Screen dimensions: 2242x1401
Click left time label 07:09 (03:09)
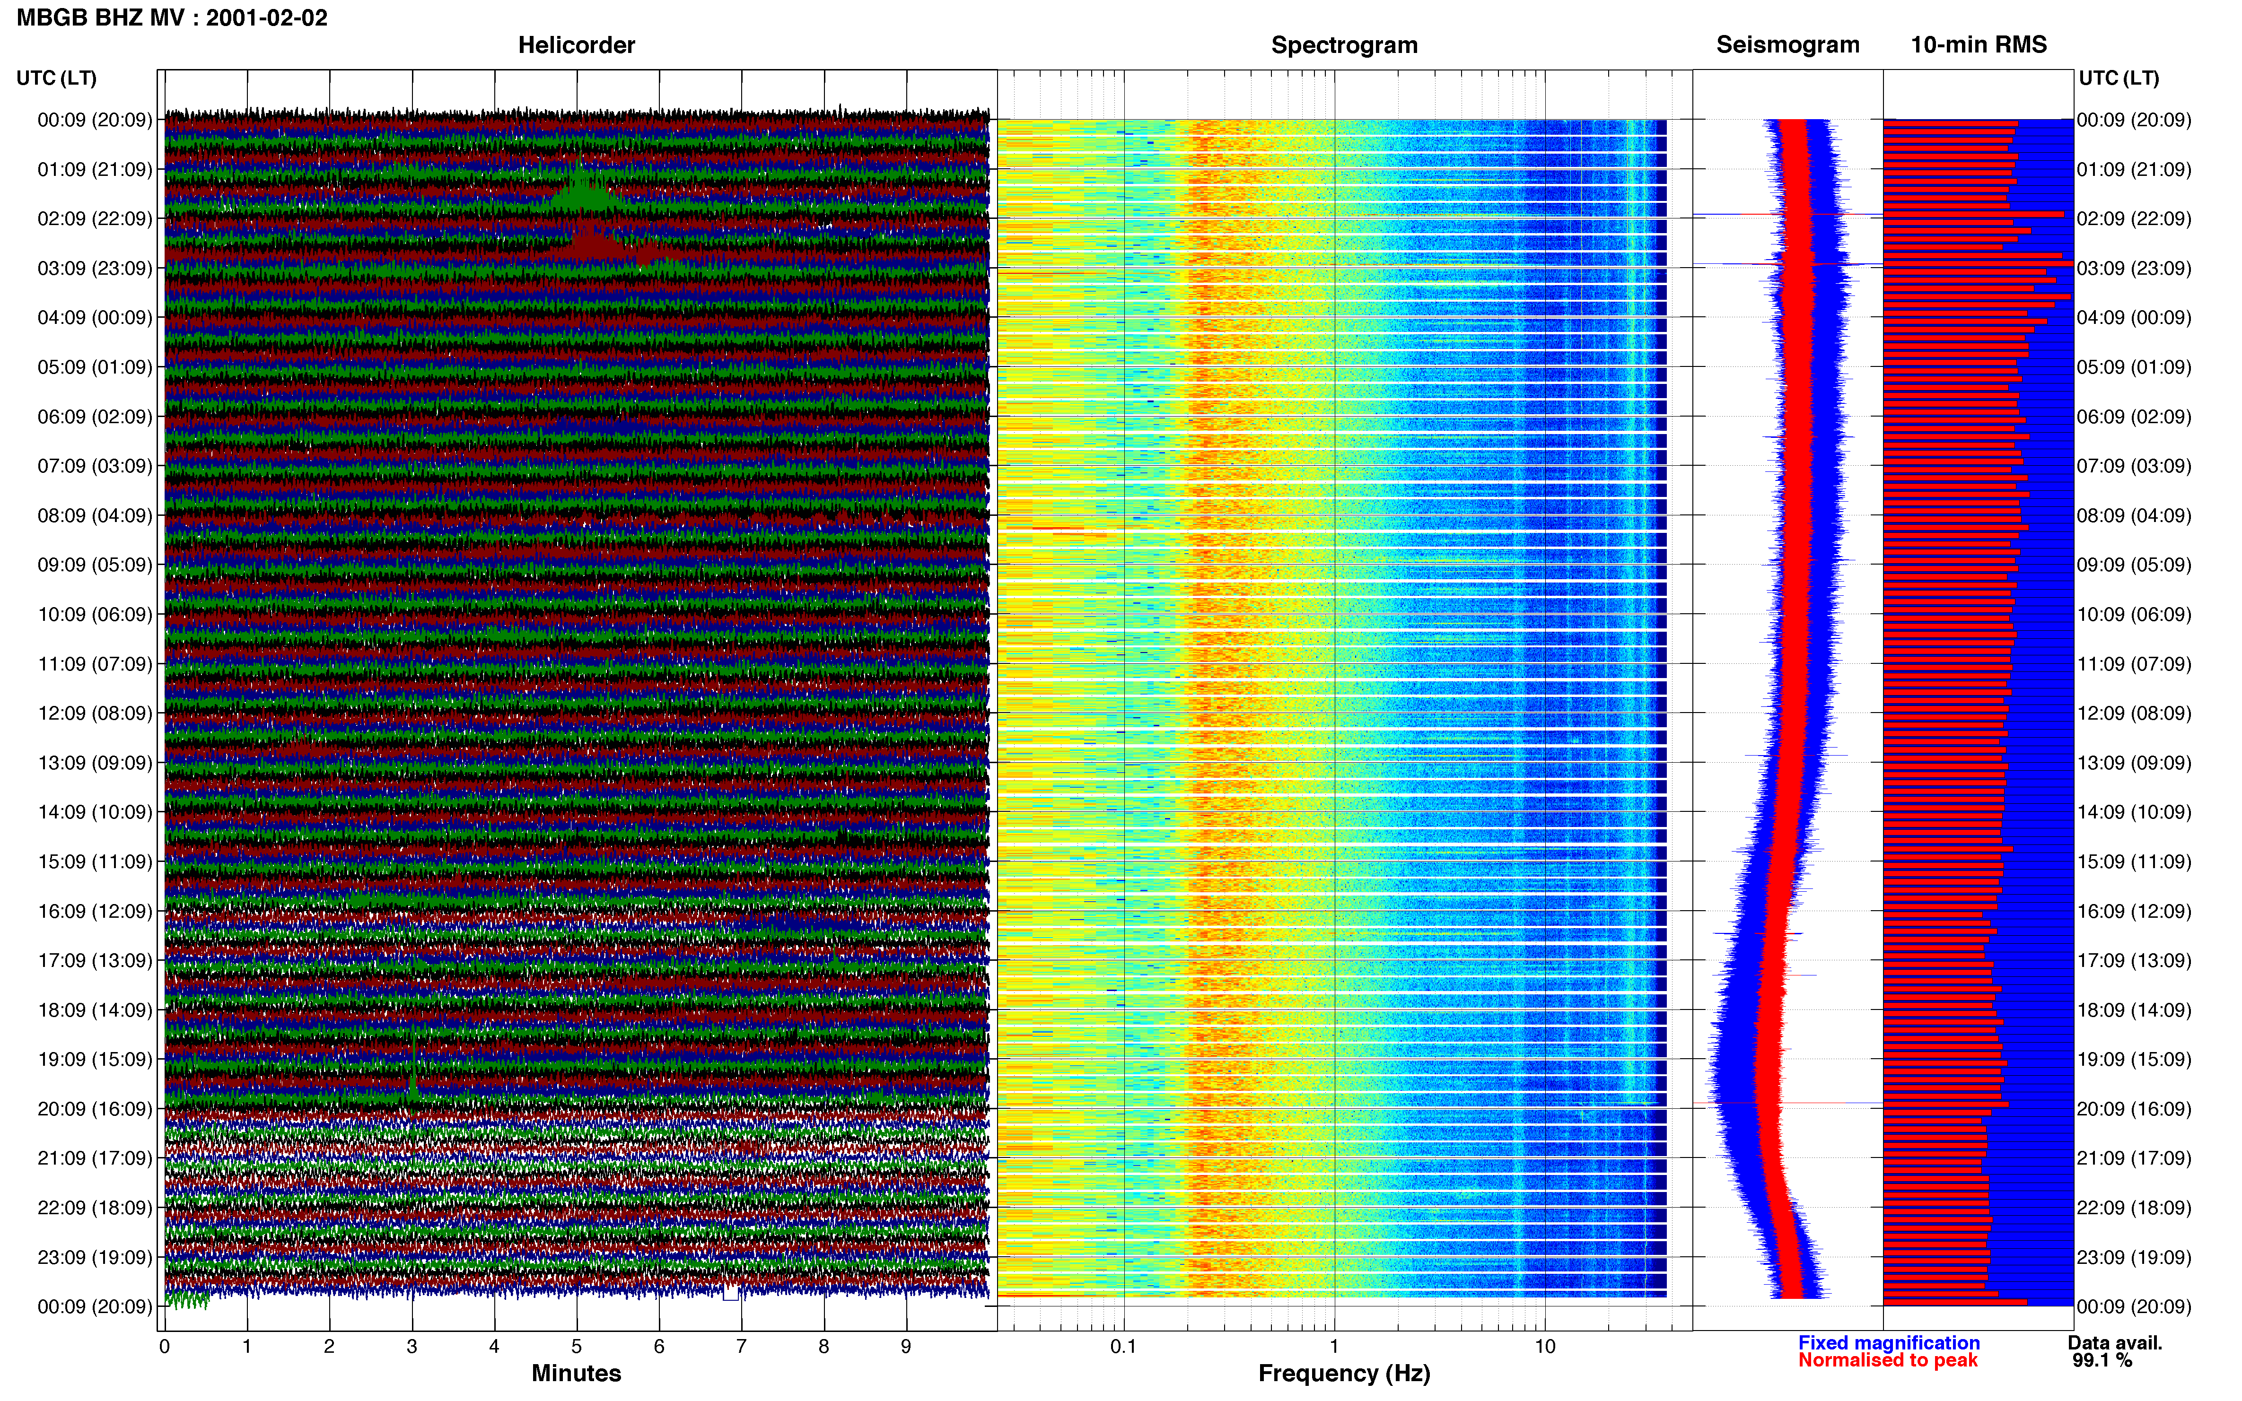(x=95, y=466)
